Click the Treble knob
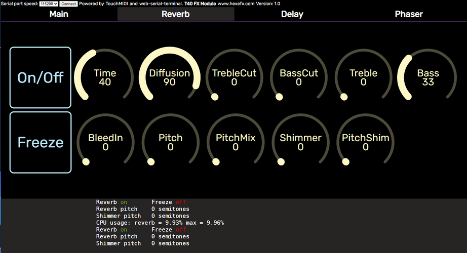This screenshot has width=467, height=253. point(363,77)
